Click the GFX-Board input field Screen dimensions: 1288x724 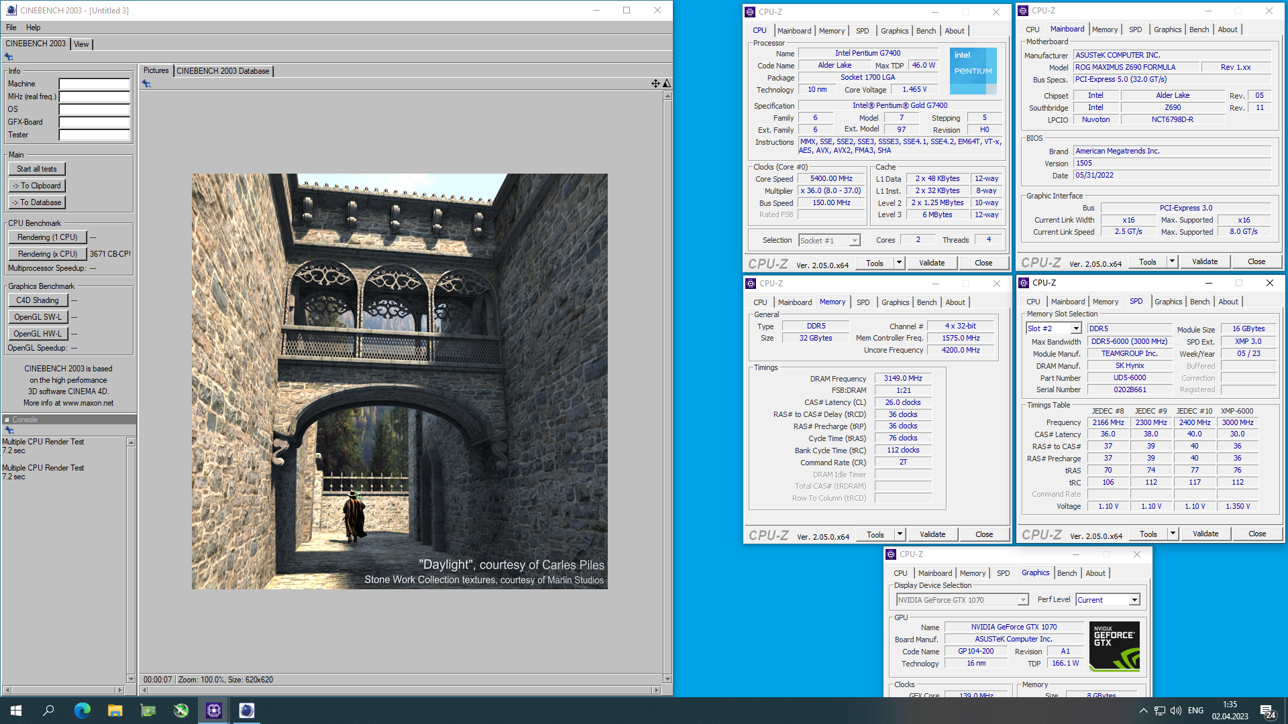pos(94,122)
